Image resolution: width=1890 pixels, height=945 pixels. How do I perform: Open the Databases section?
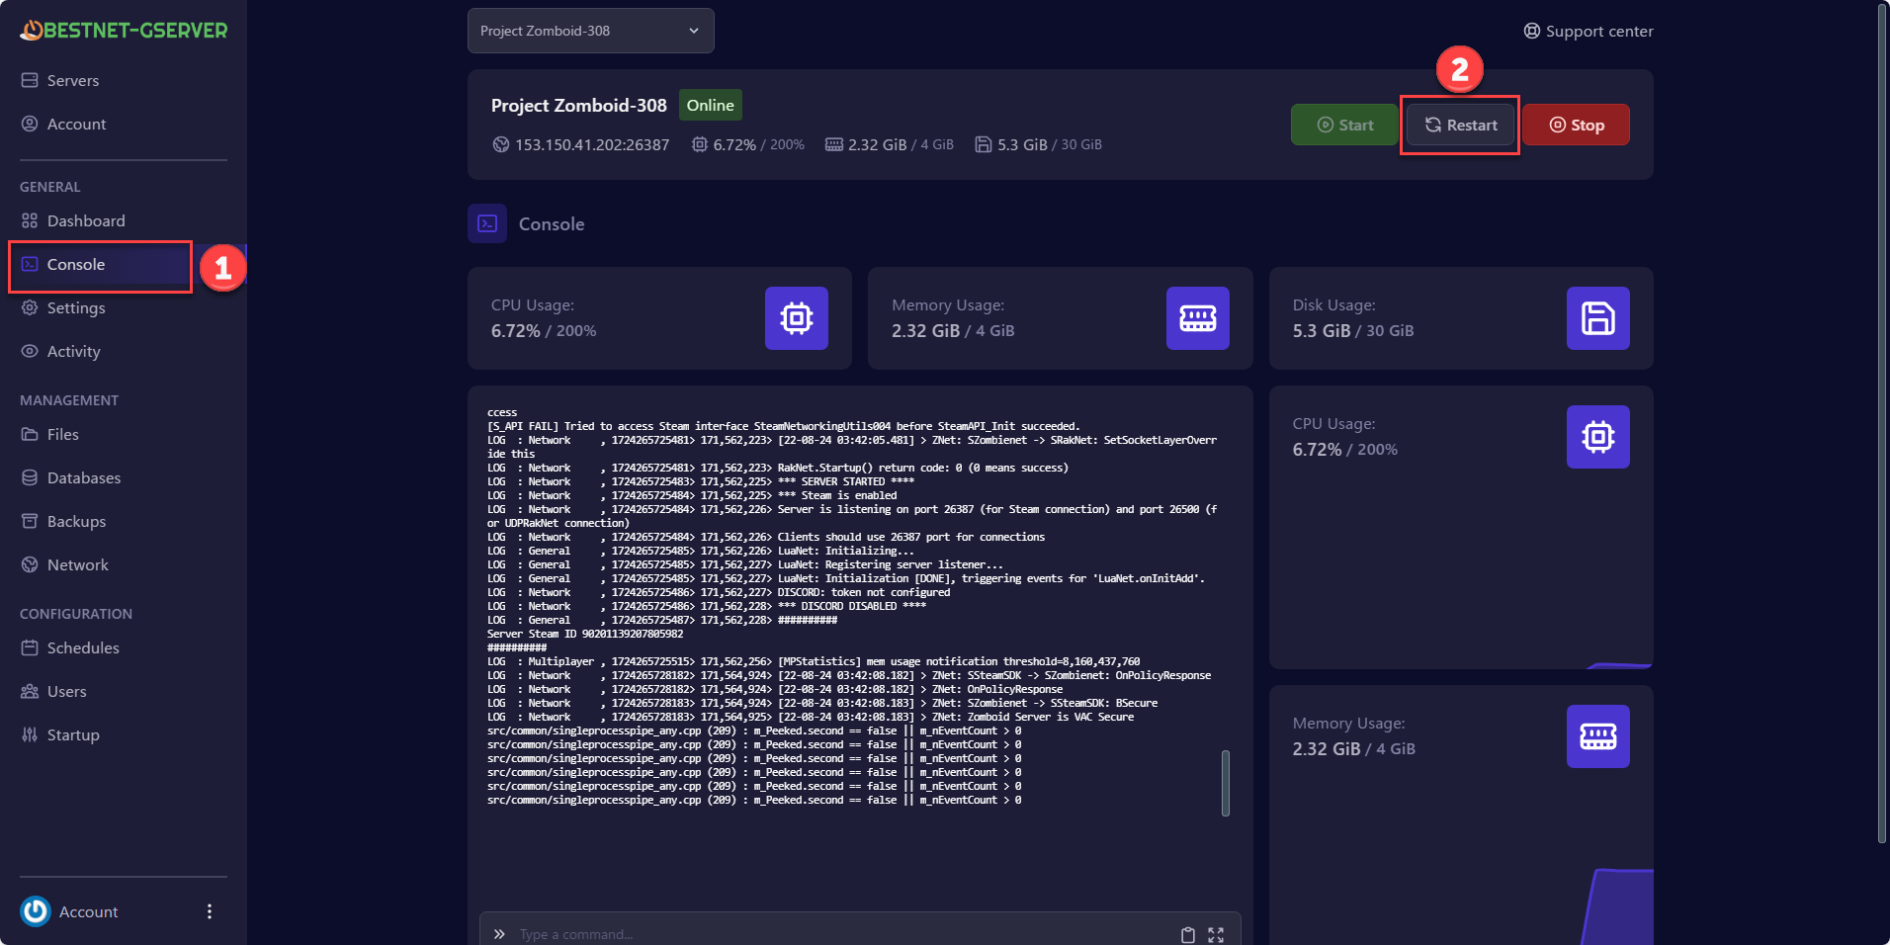coord(84,477)
